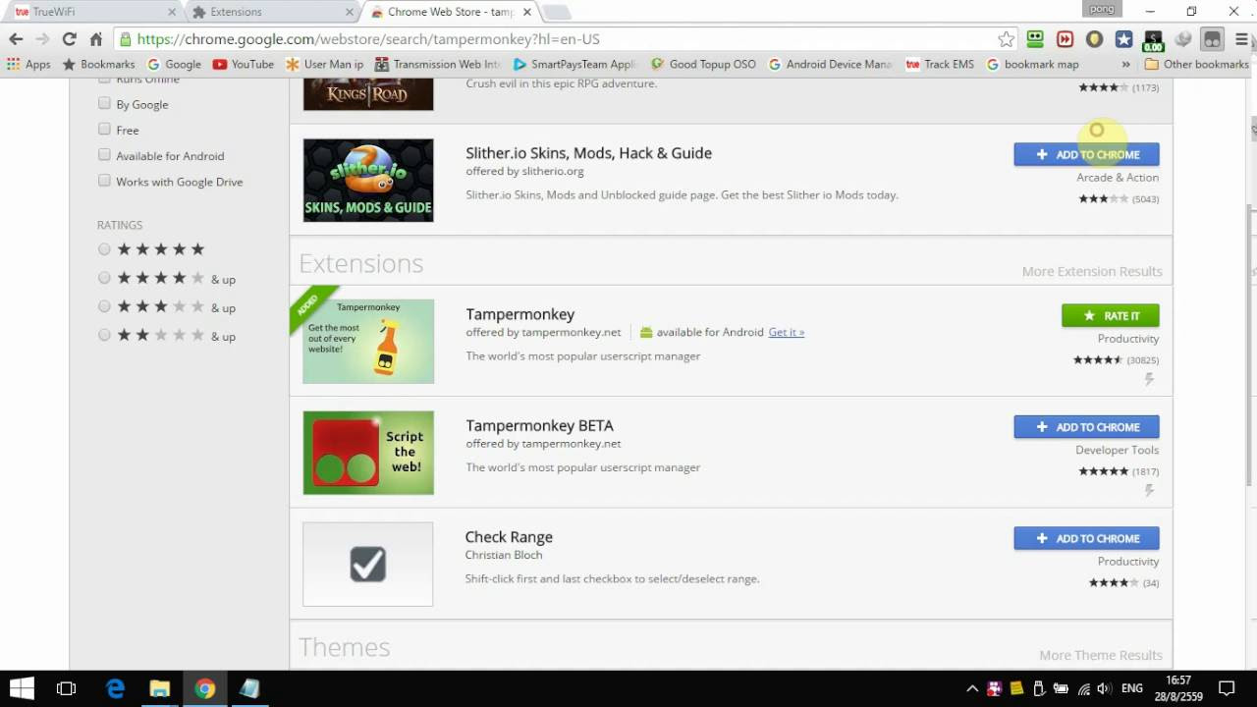Click the ENG language indicator
This screenshot has height=707, width=1257.
1132,688
